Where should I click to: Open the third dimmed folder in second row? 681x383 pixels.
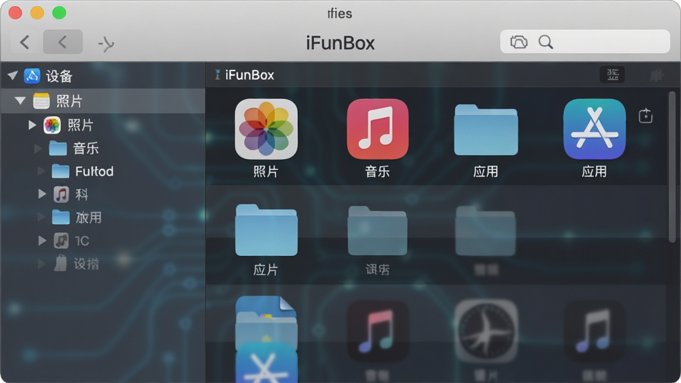point(485,231)
